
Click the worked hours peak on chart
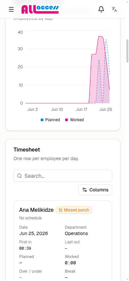(100, 36)
